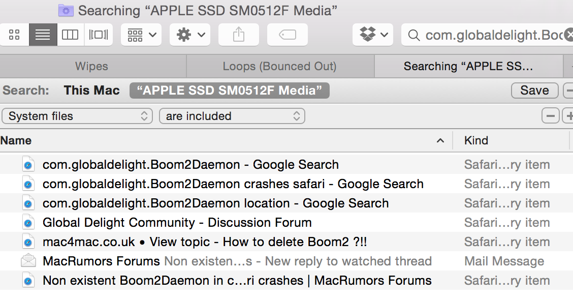Select the MacRumors Forums mail message
This screenshot has height=300, width=573.
pos(286,261)
